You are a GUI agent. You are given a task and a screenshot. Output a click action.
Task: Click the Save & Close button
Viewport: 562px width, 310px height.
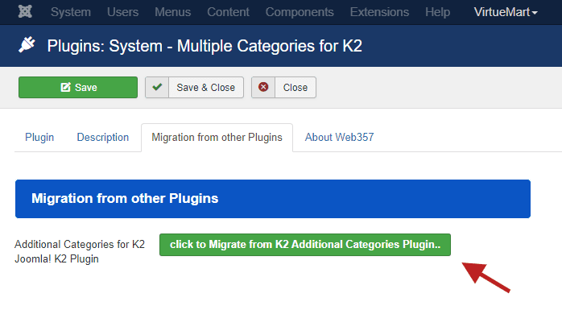pyautogui.click(x=194, y=87)
